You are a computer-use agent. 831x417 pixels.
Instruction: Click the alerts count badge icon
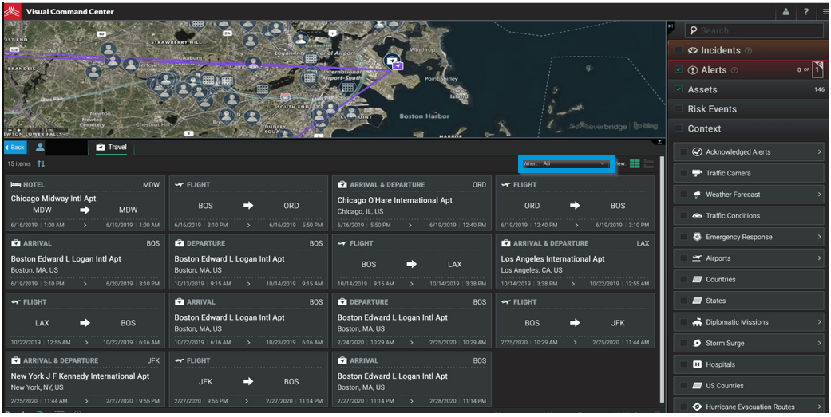tap(817, 69)
